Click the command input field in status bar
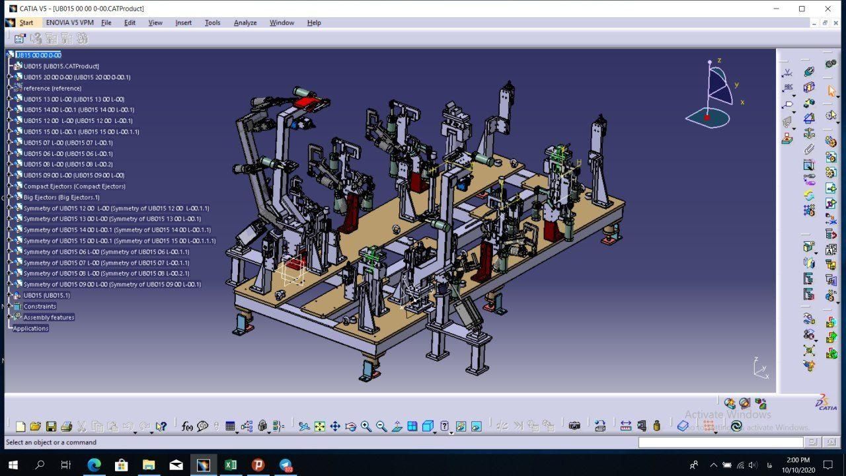 pyautogui.click(x=722, y=442)
